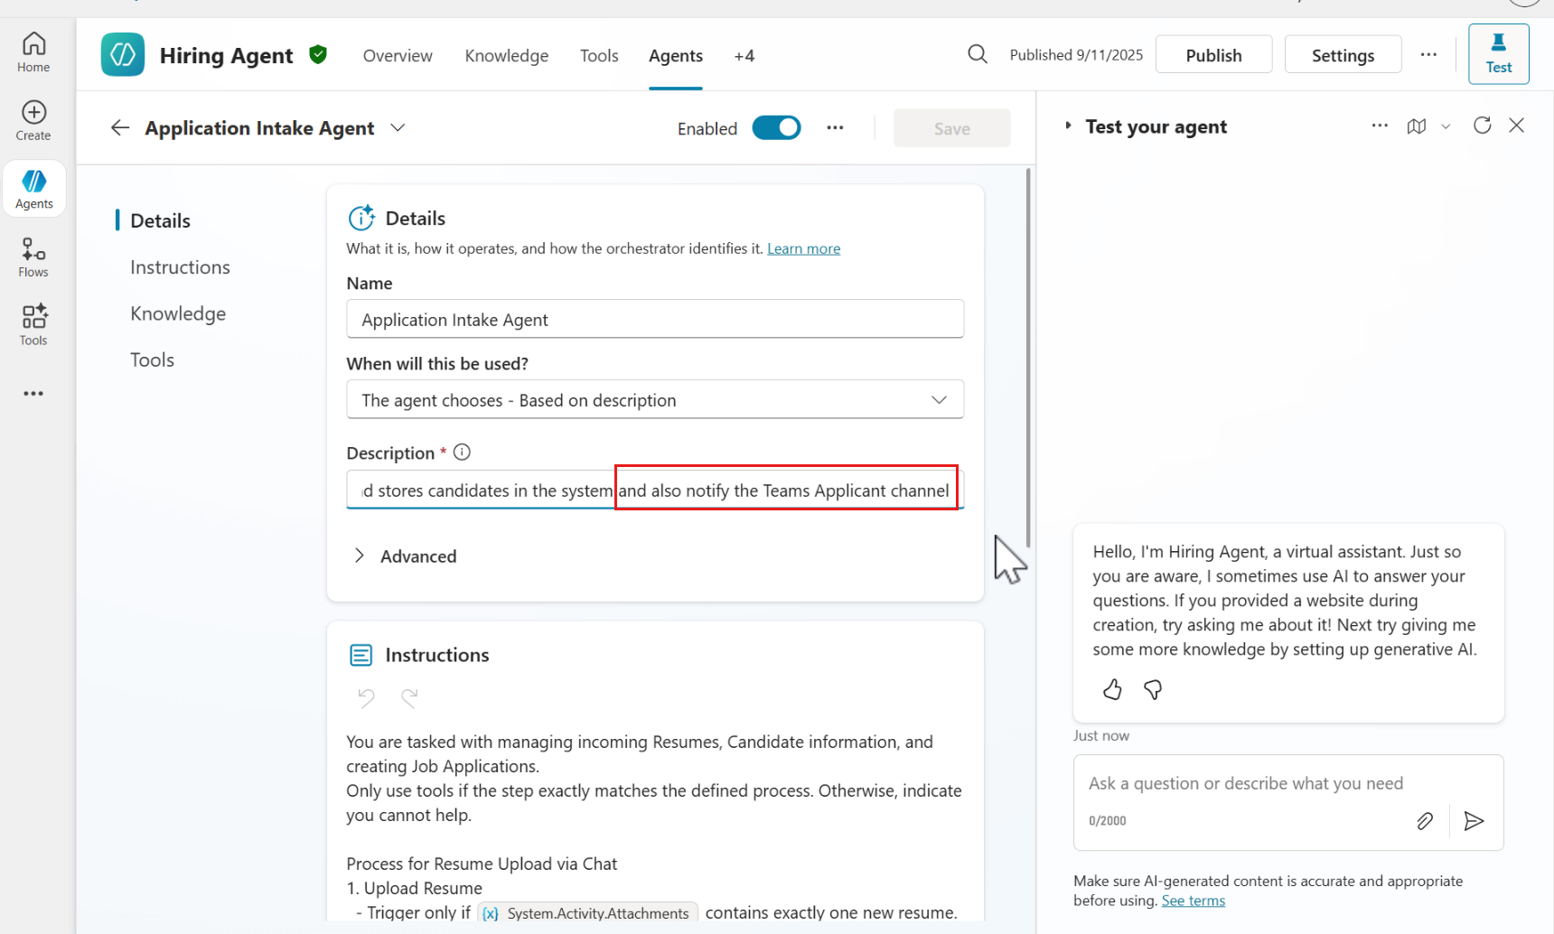Open the Flows section in sidebar
This screenshot has height=934, width=1554.
click(x=33, y=257)
